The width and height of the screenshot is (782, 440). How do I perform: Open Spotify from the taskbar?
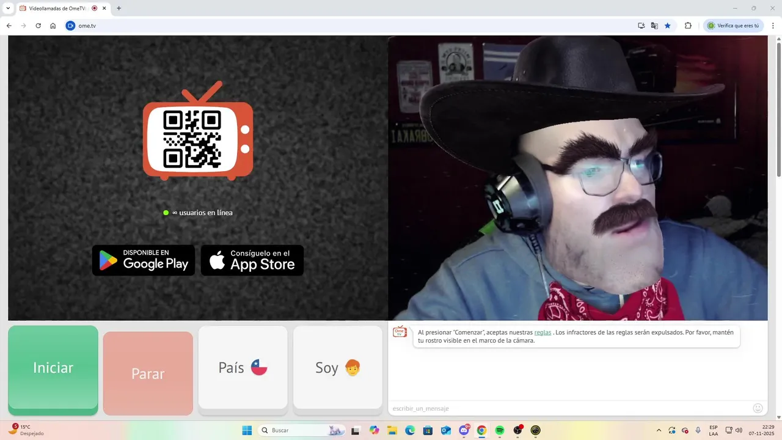point(500,430)
